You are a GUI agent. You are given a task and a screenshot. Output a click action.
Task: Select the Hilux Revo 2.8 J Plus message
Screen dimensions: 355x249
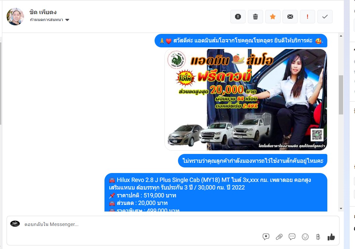coord(216,192)
